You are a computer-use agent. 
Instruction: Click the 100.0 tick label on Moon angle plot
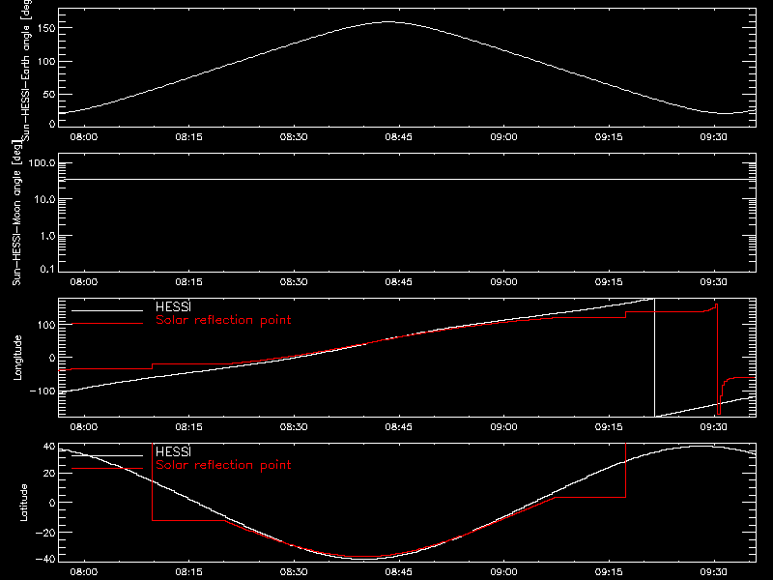point(42,163)
